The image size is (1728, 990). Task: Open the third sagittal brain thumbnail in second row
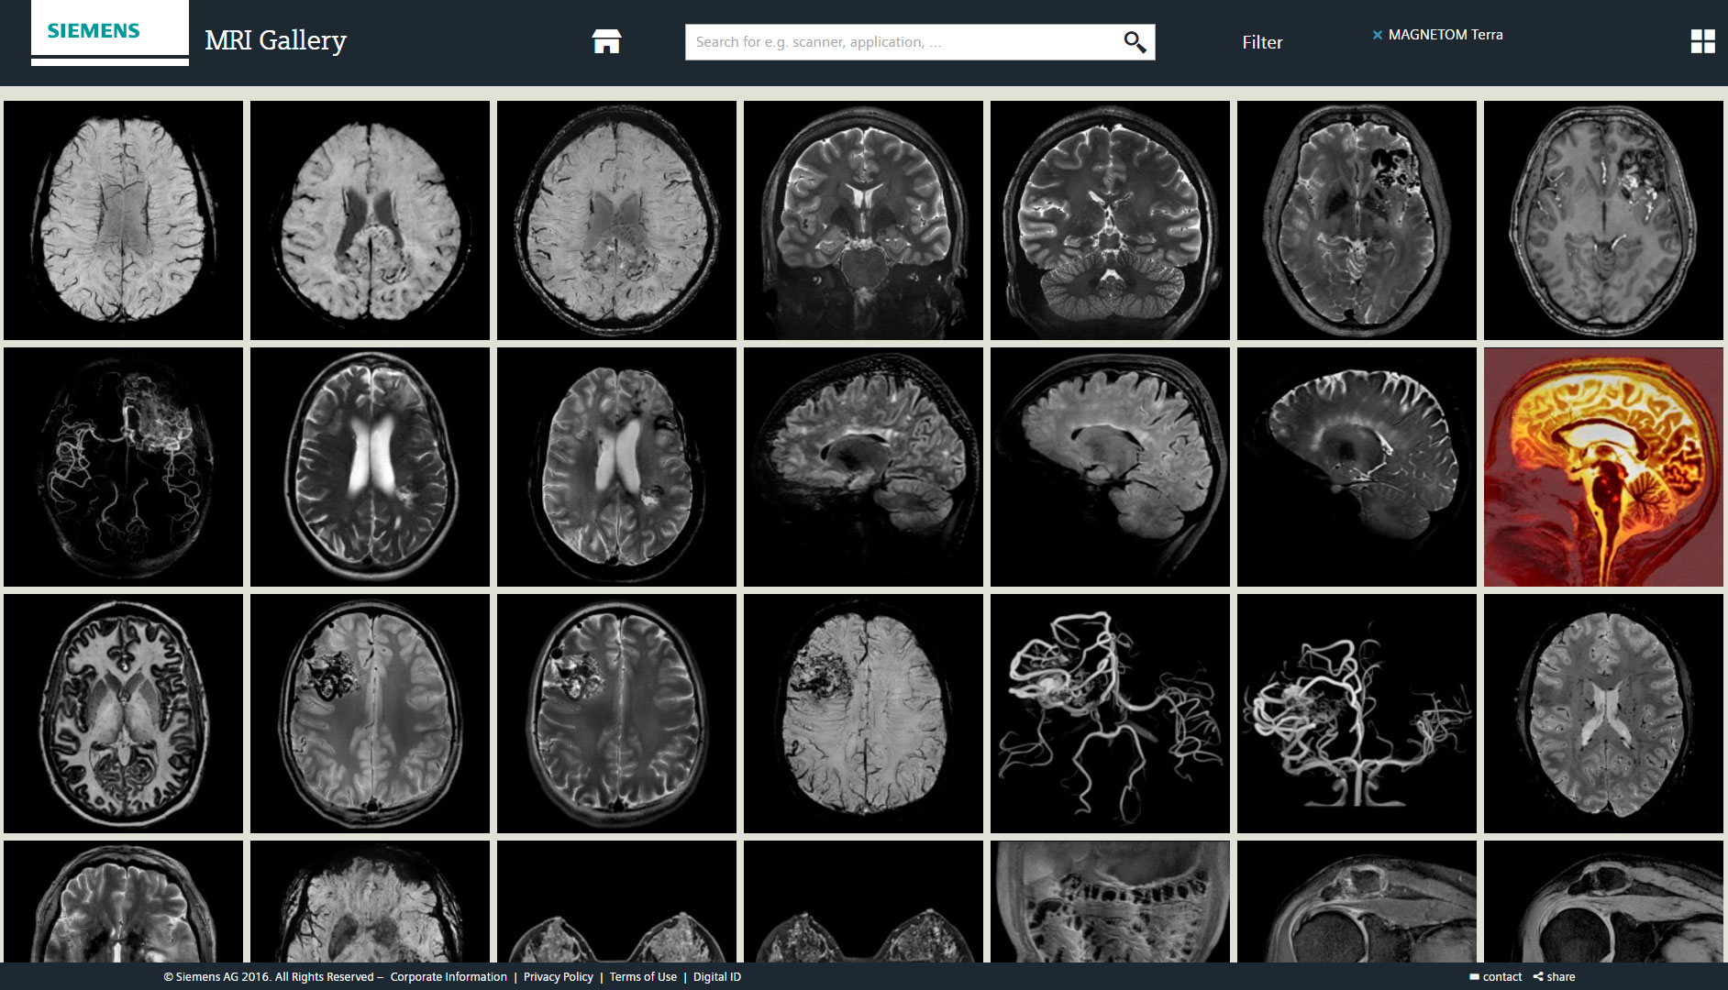click(x=1357, y=467)
